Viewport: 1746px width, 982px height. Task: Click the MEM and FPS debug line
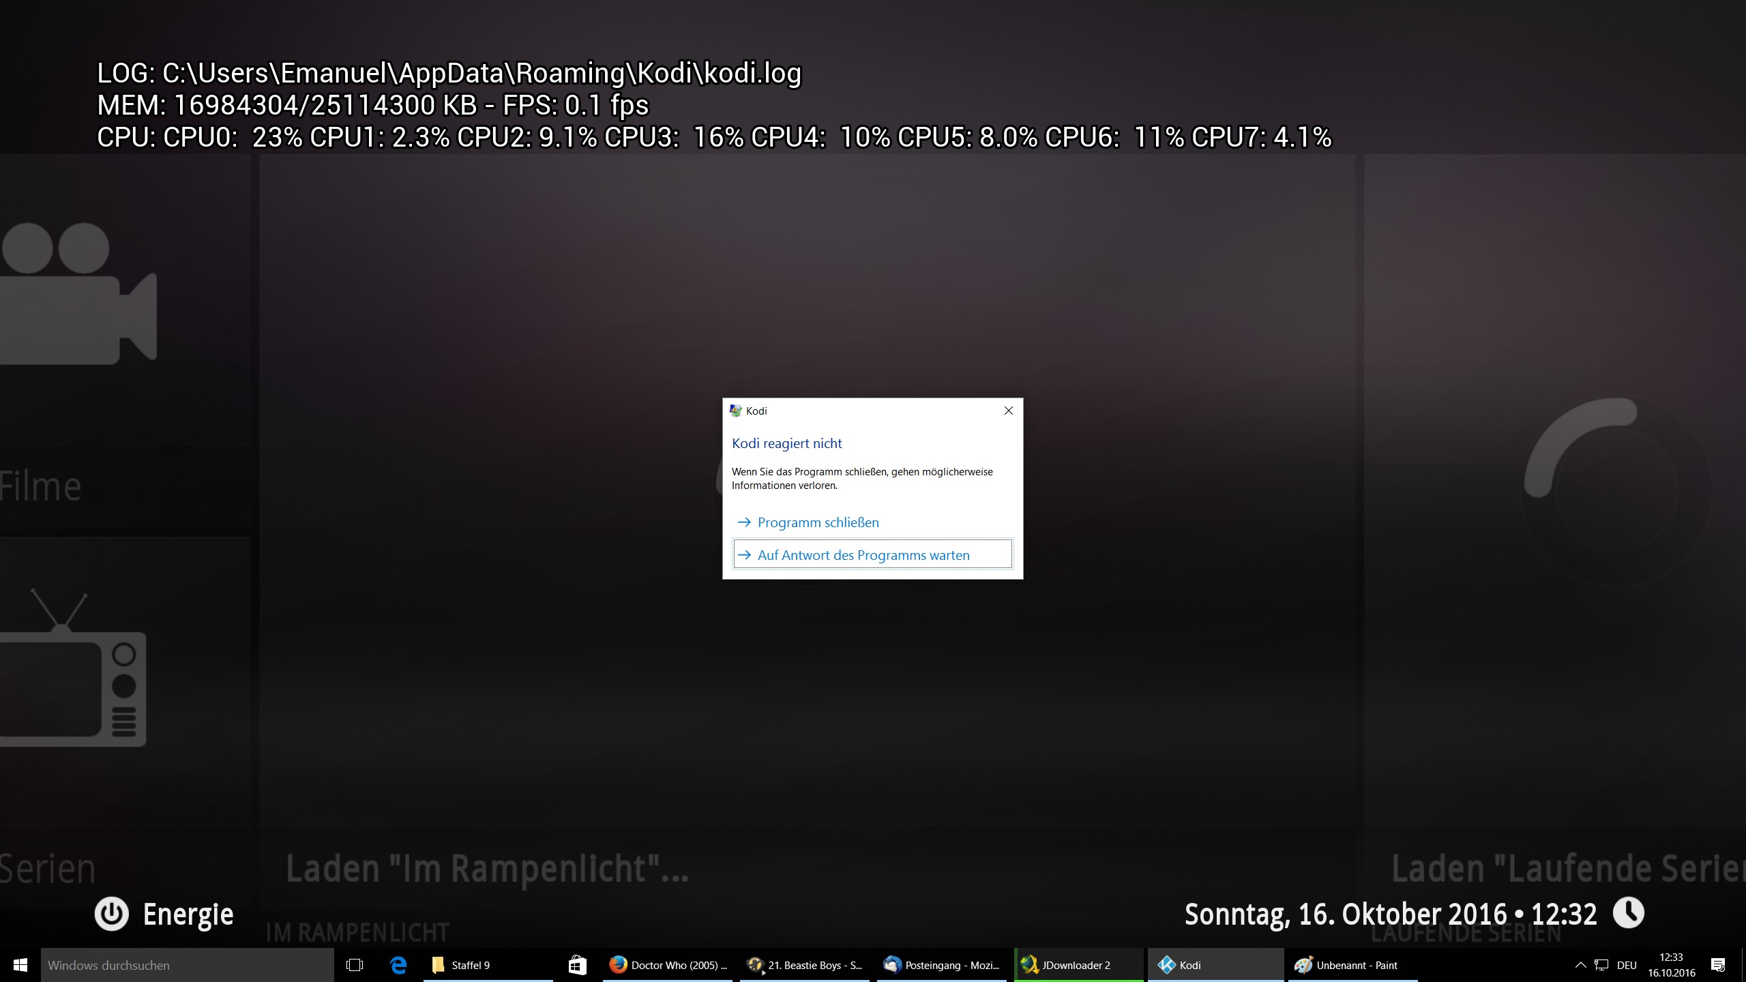(372, 105)
